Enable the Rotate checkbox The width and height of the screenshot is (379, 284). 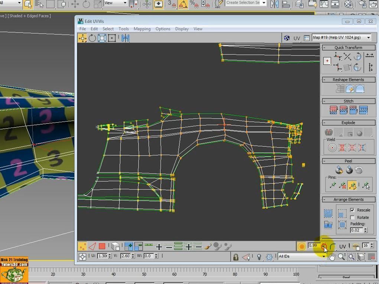[x=352, y=217]
